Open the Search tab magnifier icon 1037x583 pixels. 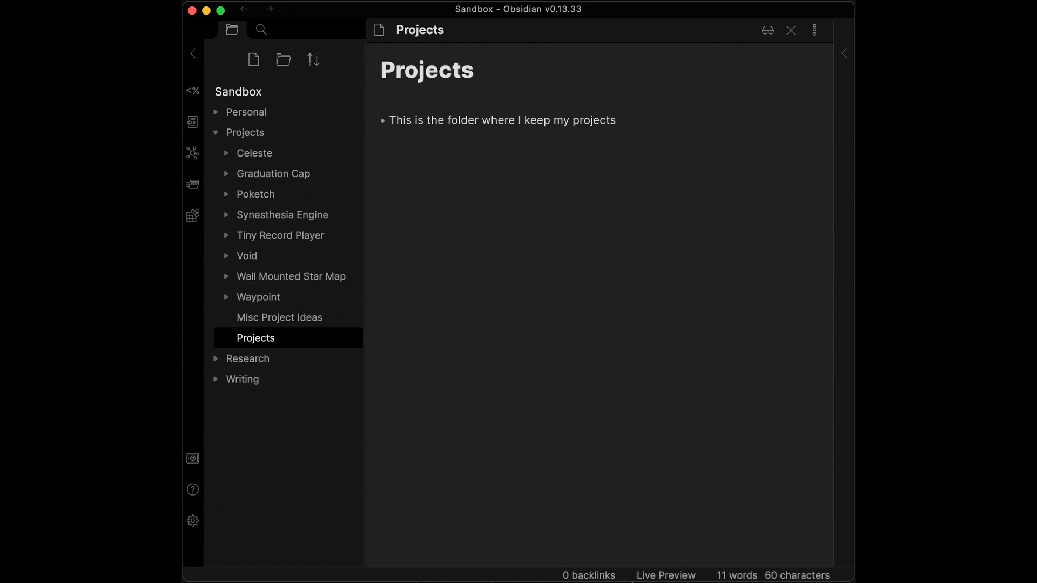261,30
